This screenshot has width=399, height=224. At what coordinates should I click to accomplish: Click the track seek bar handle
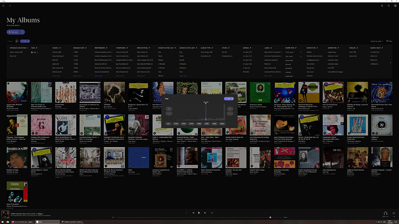coord(270,218)
